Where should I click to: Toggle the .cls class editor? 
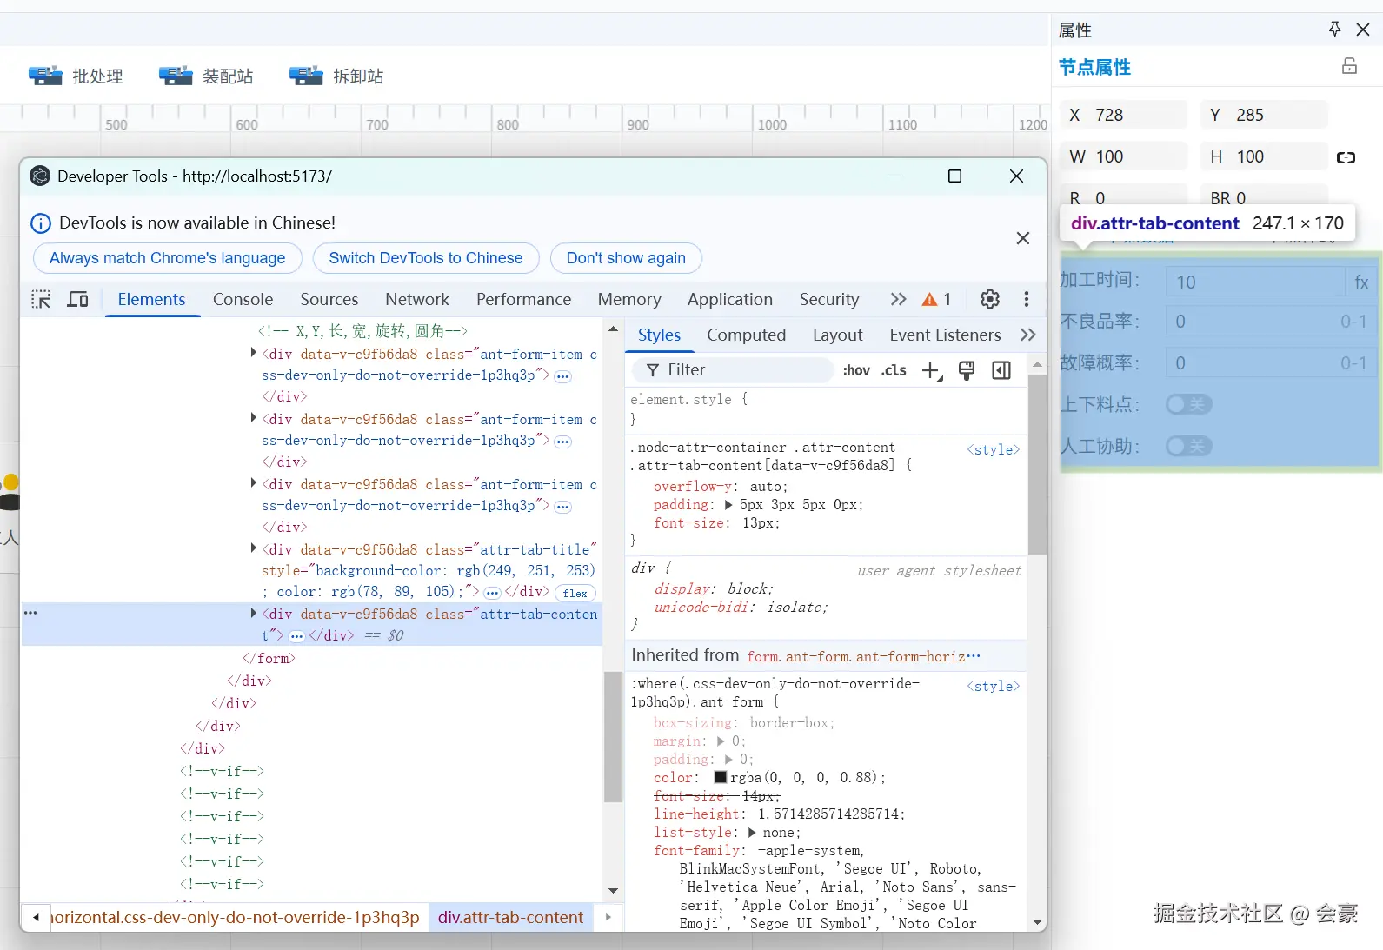coord(894,371)
